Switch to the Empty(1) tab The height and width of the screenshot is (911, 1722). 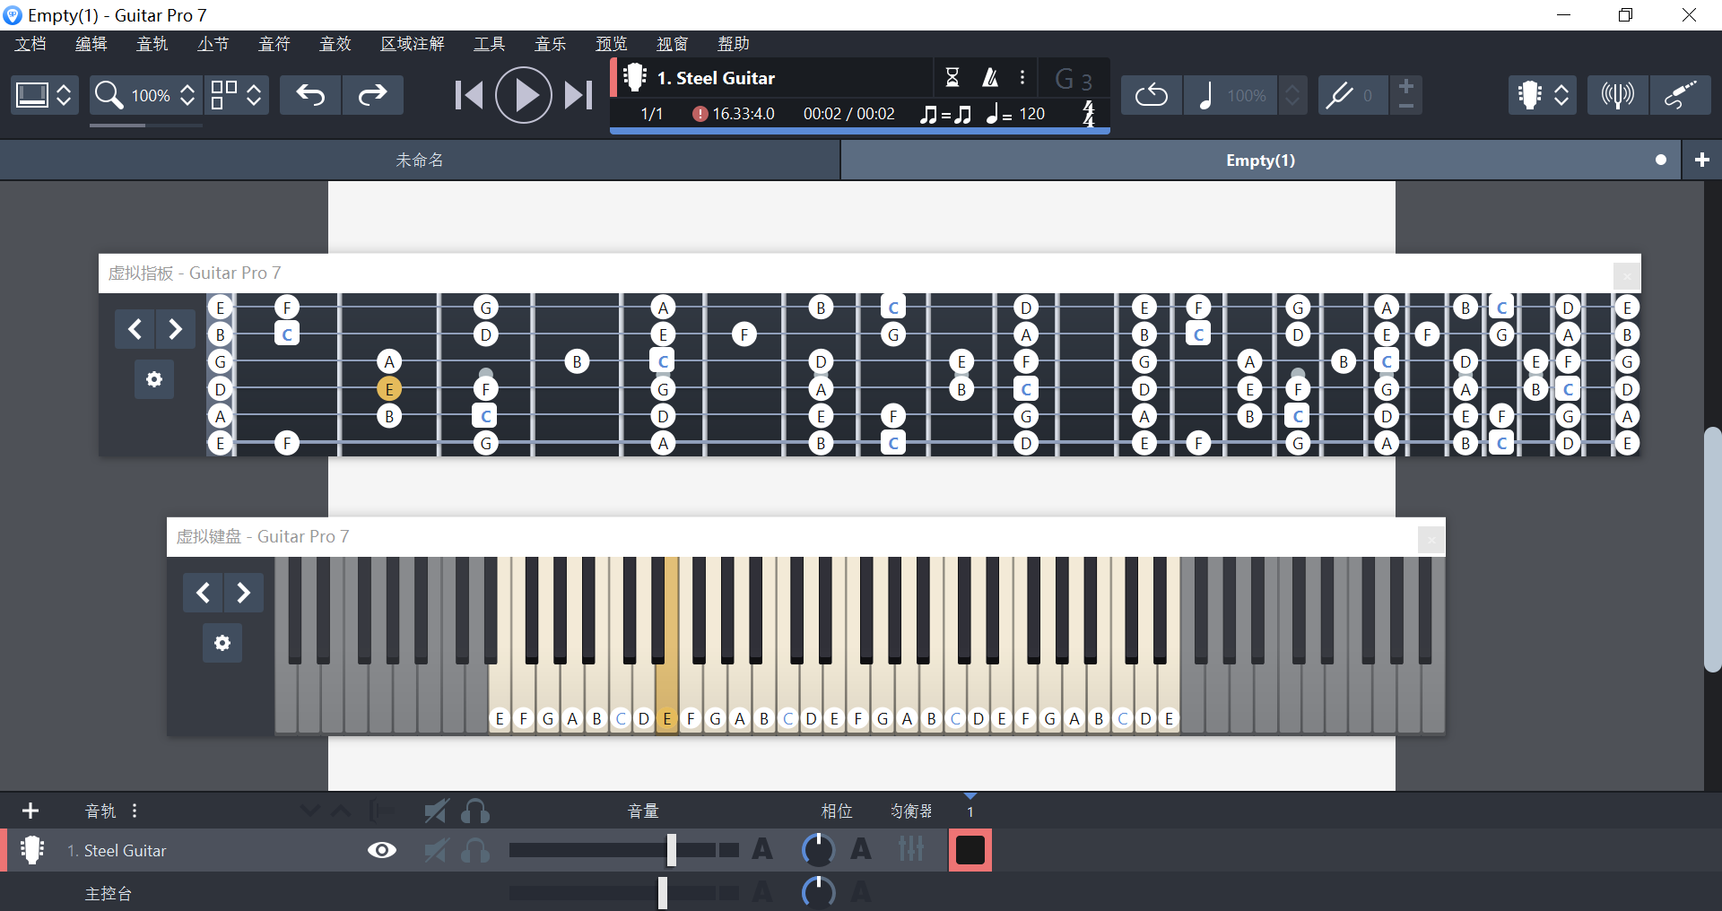[x=1260, y=160]
